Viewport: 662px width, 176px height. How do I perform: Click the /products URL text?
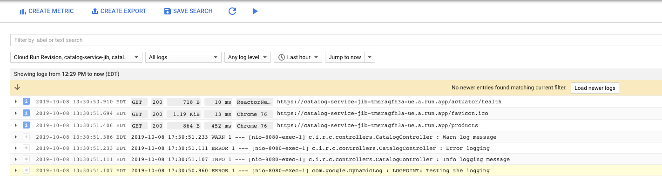tap(377, 126)
